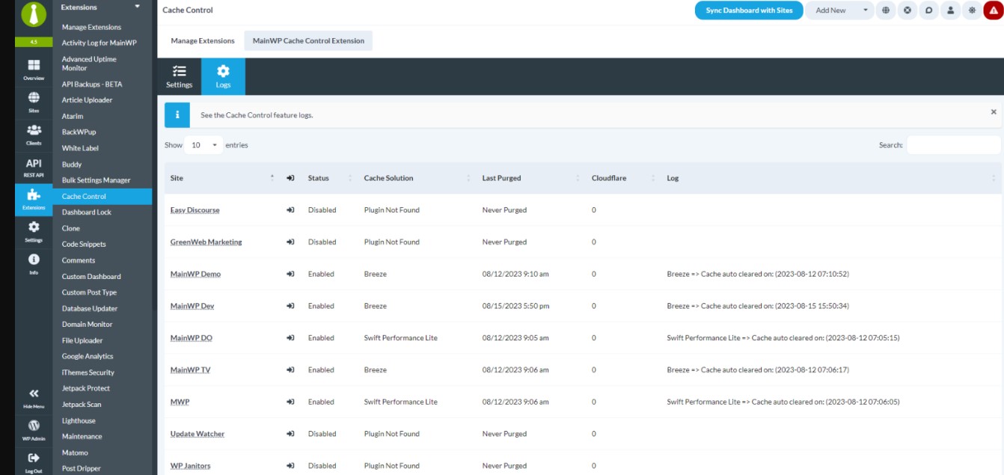Open the Add New dropdown
1004x475 pixels.
(839, 10)
